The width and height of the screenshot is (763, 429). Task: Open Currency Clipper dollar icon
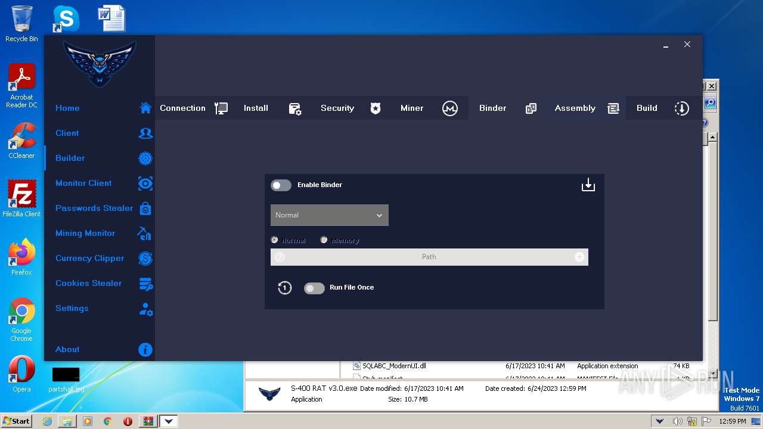(x=145, y=258)
